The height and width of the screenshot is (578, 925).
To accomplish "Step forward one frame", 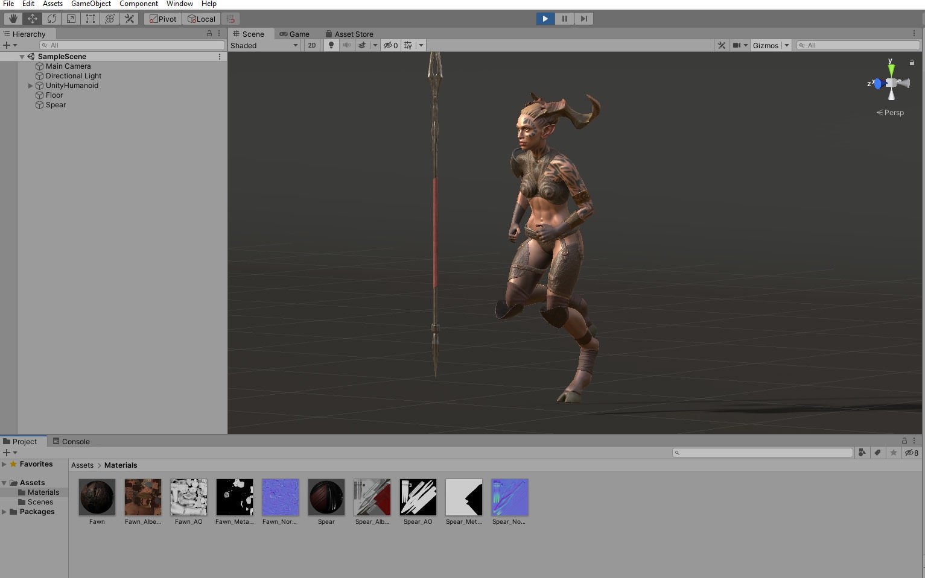I will [583, 19].
